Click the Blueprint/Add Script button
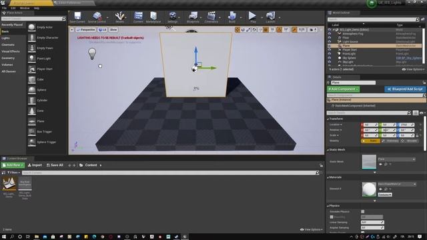Image resolution: width=427 pixels, height=240 pixels. click(405, 89)
